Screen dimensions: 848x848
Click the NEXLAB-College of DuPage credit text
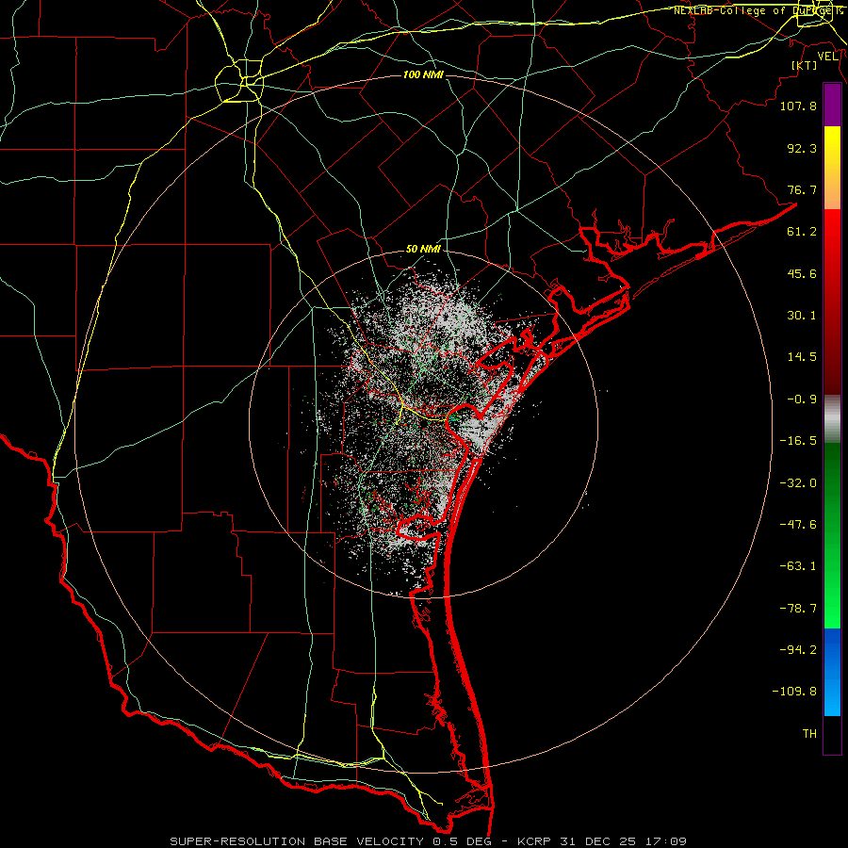point(759,10)
